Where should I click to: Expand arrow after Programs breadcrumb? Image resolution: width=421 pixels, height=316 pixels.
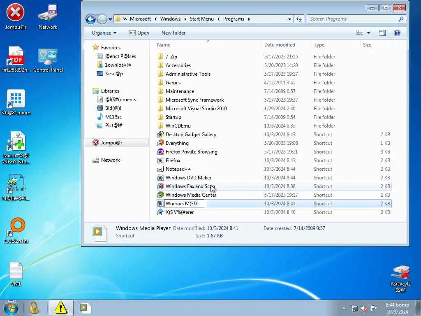pyautogui.click(x=249, y=19)
